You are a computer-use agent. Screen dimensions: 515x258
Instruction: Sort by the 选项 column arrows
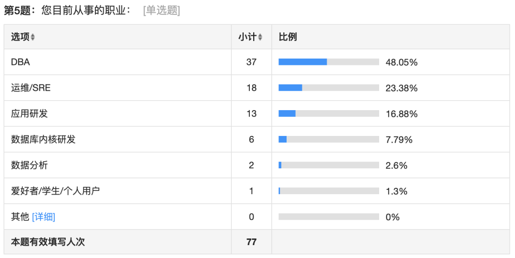pyautogui.click(x=32, y=37)
